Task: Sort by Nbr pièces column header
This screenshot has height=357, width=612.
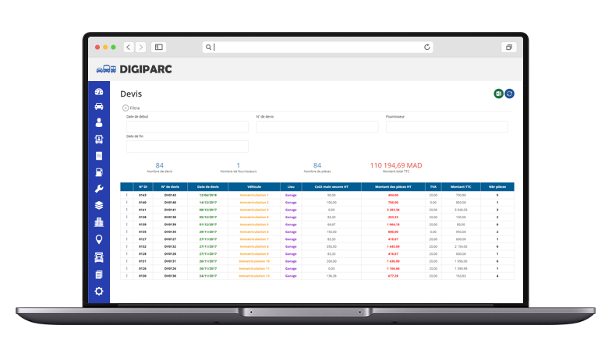Action: (x=497, y=187)
